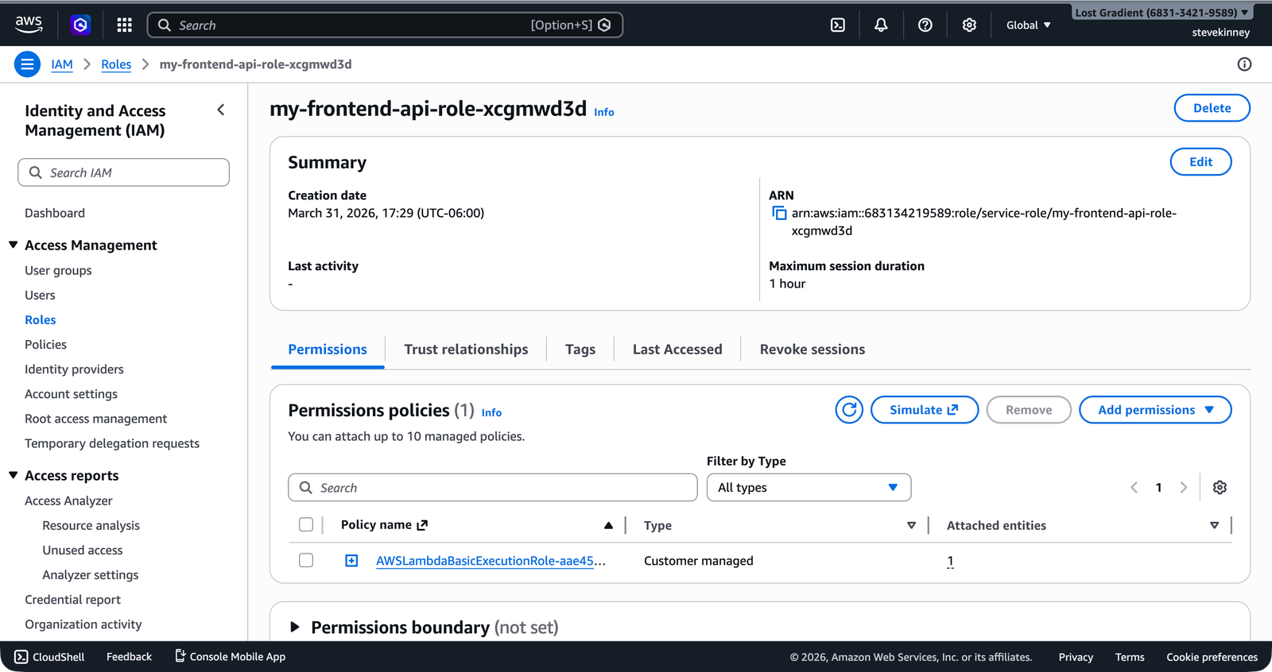
Task: Sort the Attached entities column arrow
Action: pyautogui.click(x=1214, y=525)
